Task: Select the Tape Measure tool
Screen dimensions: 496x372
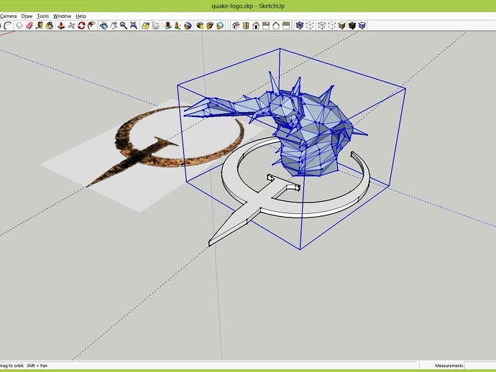Action: click(x=40, y=26)
